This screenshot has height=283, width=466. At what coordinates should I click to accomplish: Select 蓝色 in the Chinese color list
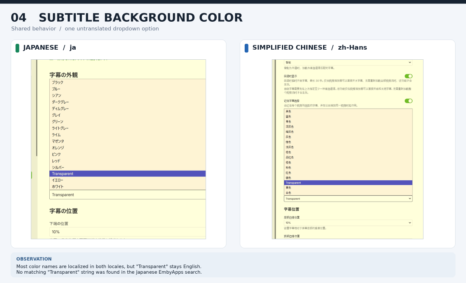pyautogui.click(x=348, y=117)
